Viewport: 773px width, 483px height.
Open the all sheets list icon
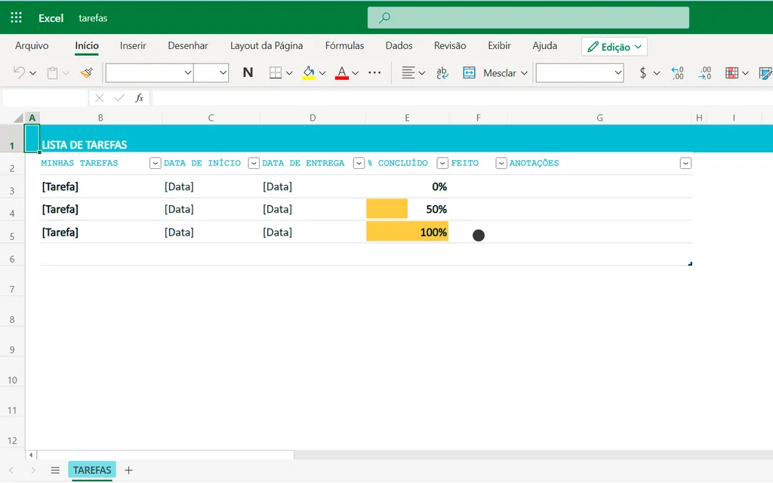[55, 470]
